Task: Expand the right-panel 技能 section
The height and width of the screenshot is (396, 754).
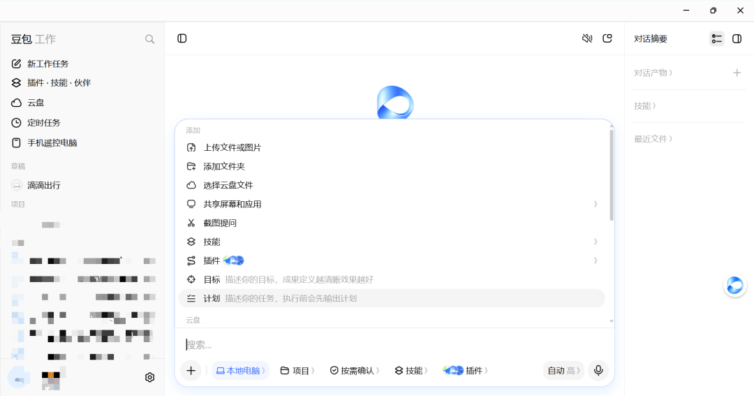Action: coord(645,106)
